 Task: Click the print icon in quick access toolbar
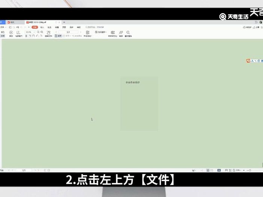(x=18, y=27)
